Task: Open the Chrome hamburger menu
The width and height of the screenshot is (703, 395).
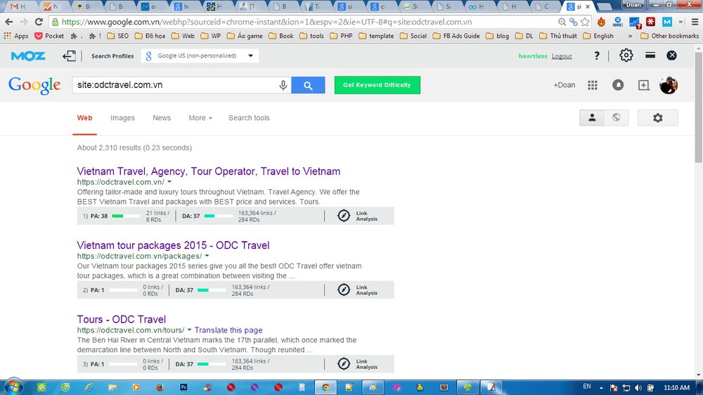Action: [x=695, y=22]
